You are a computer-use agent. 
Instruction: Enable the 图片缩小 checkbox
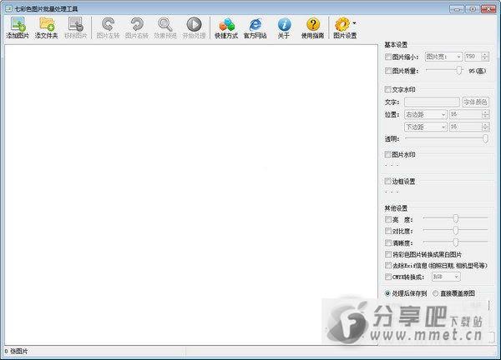[388, 57]
